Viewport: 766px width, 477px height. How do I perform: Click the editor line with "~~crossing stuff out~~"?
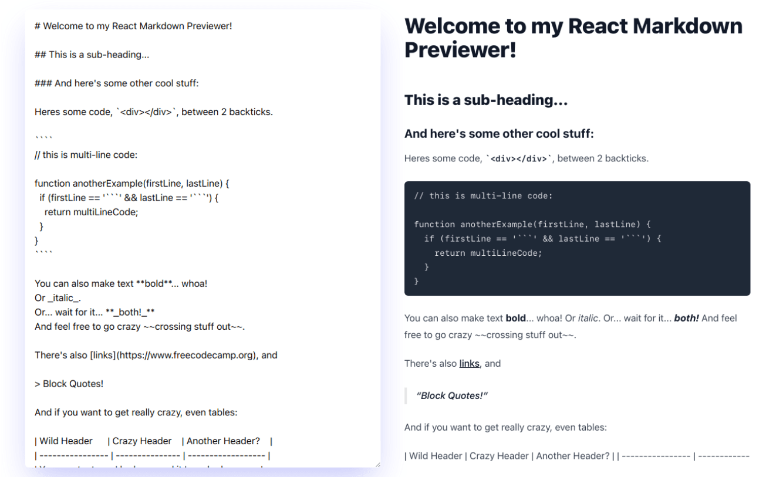(140, 326)
